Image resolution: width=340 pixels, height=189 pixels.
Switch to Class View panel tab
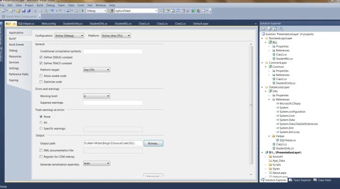pos(322,180)
